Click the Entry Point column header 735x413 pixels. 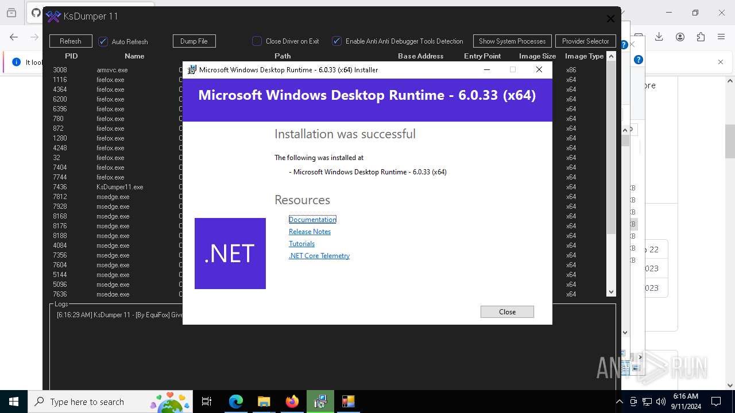click(482, 56)
